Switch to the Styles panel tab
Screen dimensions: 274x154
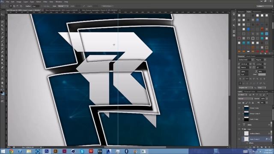point(249,12)
